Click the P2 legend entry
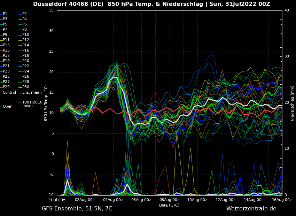The width and height of the screenshot is (296, 216). (24, 14)
